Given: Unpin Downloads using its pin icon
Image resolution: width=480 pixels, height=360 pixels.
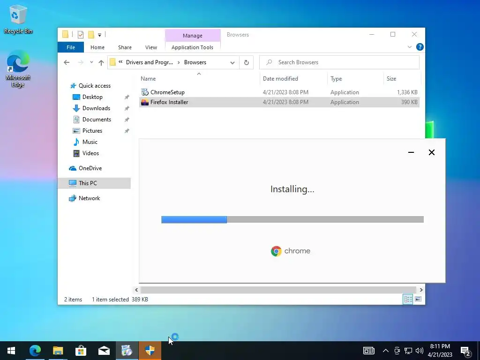Looking at the screenshot, I should pyautogui.click(x=127, y=108).
